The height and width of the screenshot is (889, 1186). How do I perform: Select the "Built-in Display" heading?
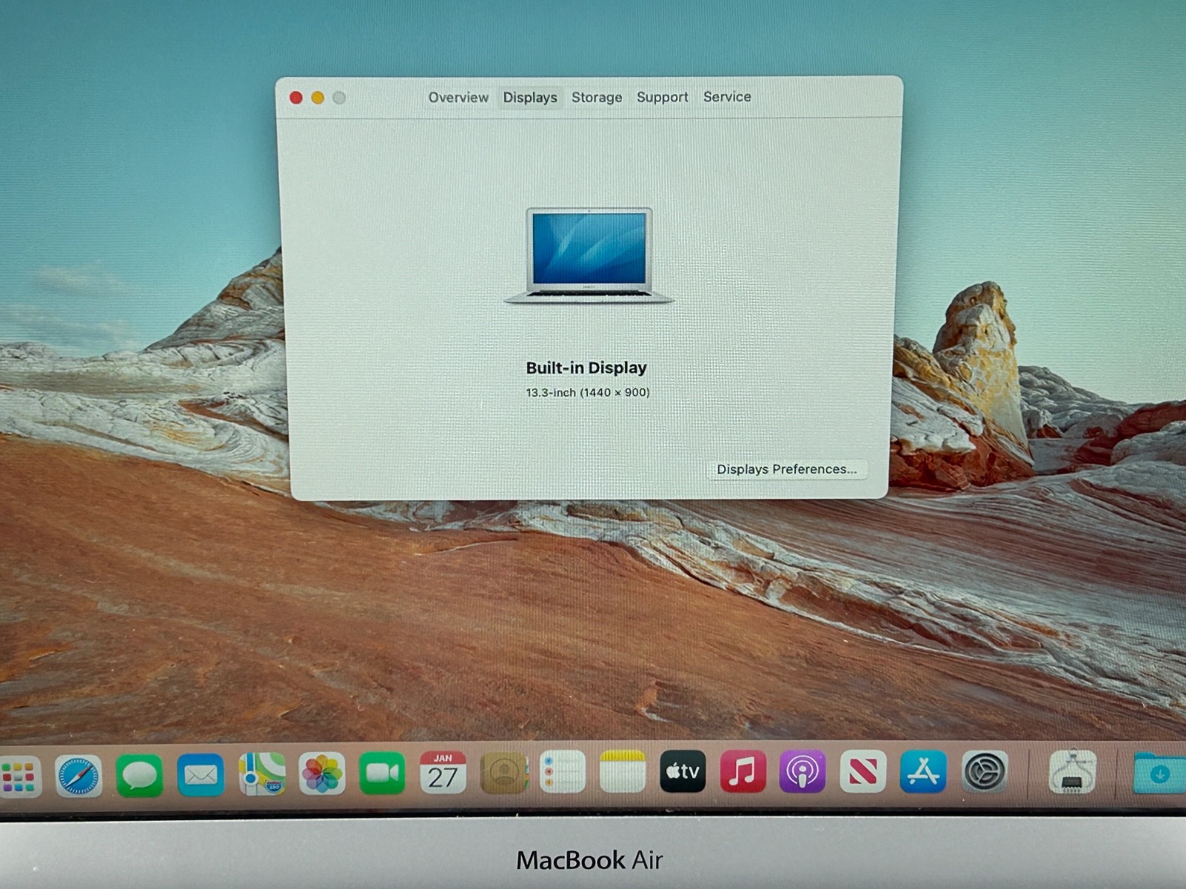pos(586,367)
